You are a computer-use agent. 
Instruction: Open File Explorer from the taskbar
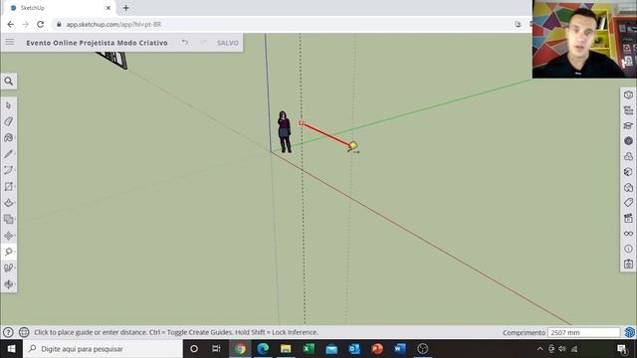pos(286,349)
